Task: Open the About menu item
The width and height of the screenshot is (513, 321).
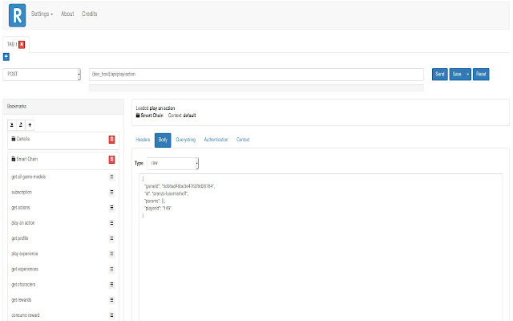Action: pos(67,14)
